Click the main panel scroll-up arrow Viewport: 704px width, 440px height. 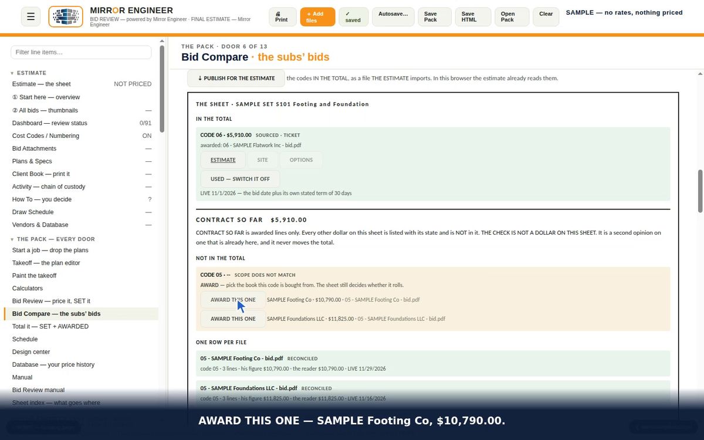[700, 75]
